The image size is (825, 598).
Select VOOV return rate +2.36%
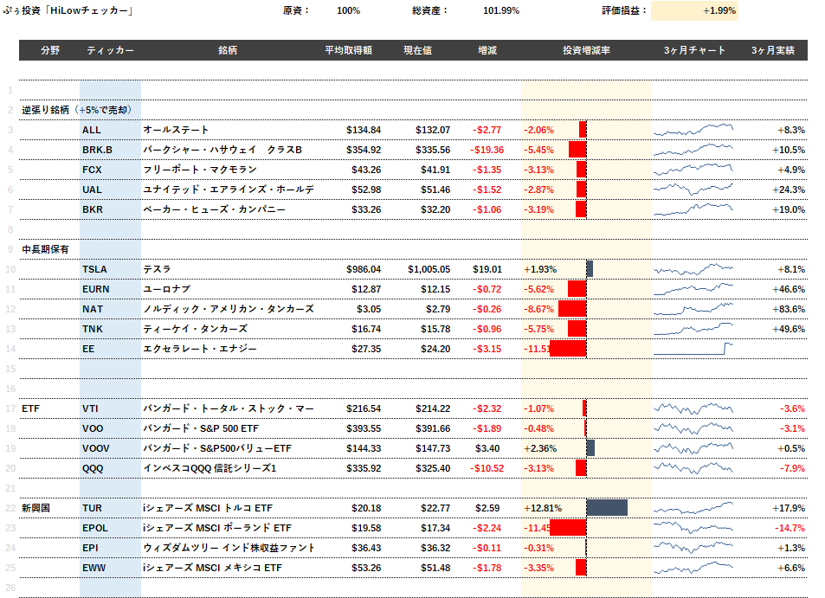[x=540, y=448]
